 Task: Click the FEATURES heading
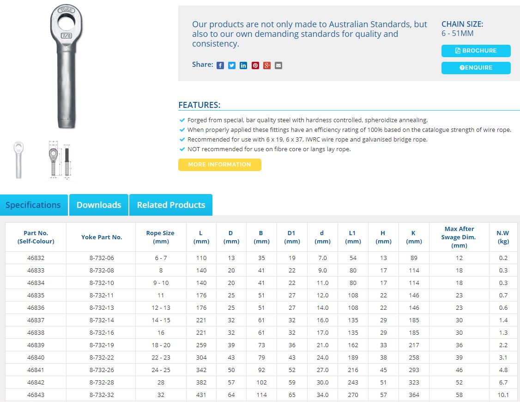(x=200, y=105)
